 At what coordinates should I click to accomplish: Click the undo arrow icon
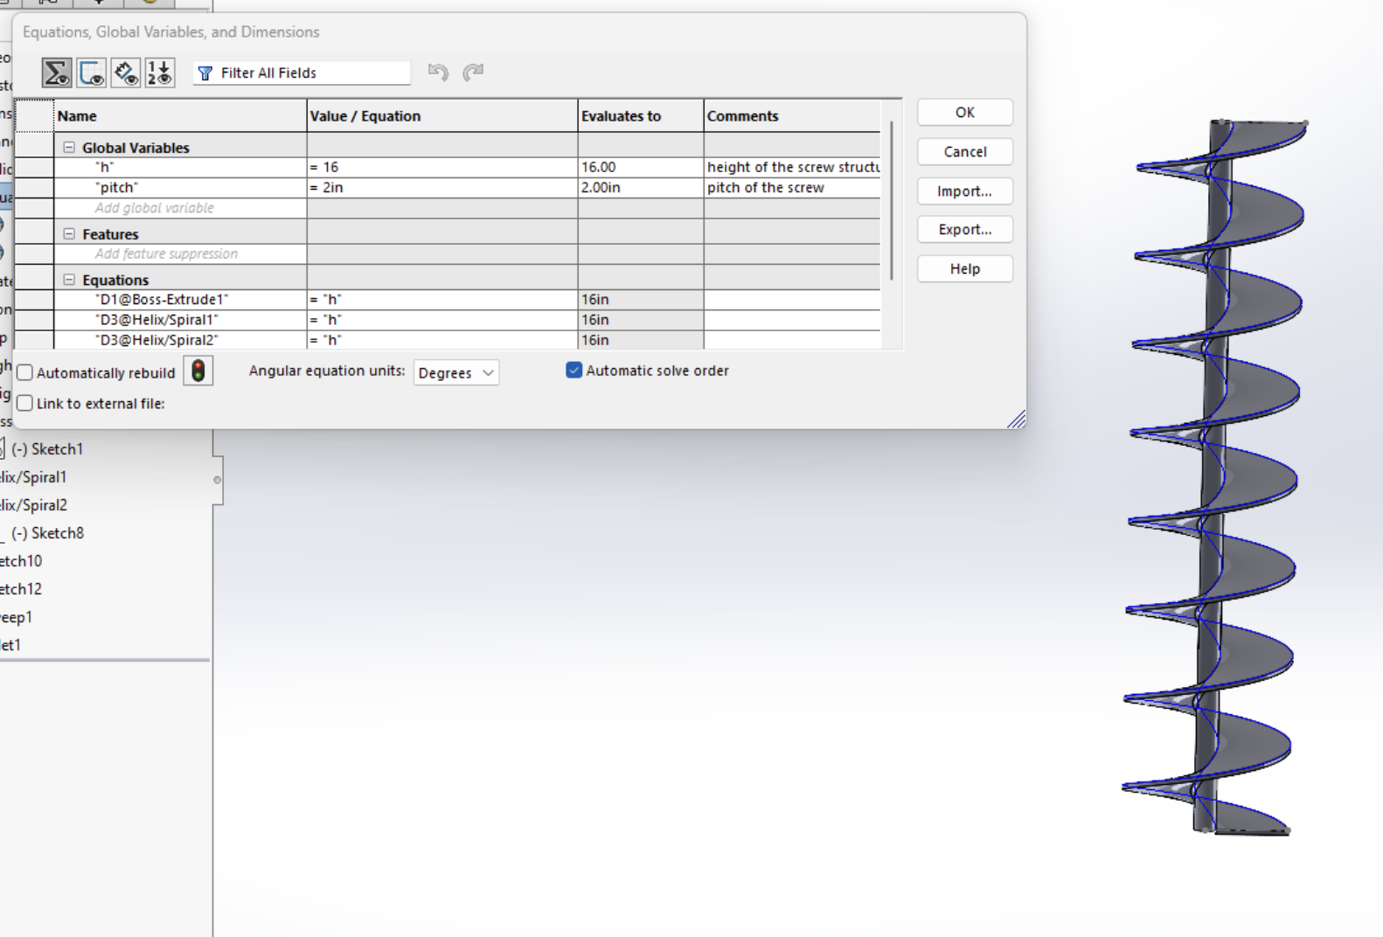point(438,73)
